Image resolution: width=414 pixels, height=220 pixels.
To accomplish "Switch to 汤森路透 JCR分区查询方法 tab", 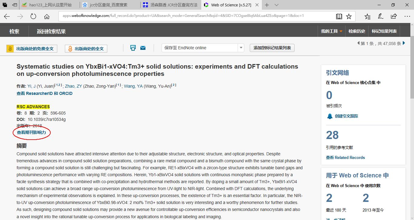I will click(171, 5).
